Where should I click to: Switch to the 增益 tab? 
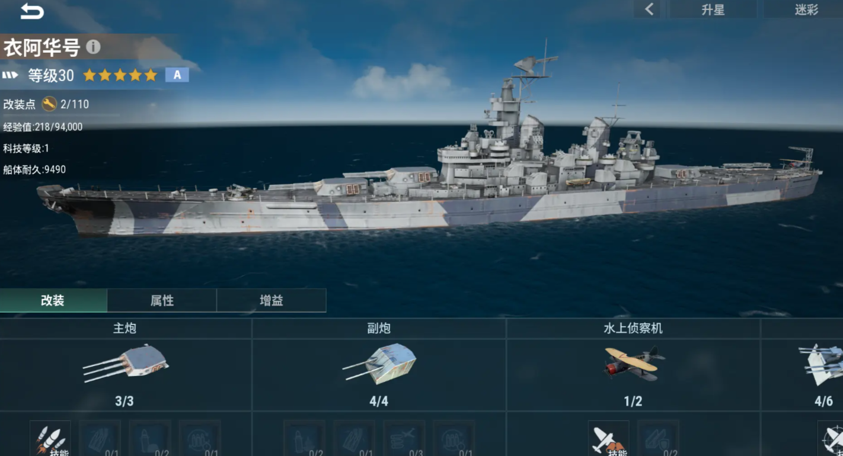coord(271,300)
